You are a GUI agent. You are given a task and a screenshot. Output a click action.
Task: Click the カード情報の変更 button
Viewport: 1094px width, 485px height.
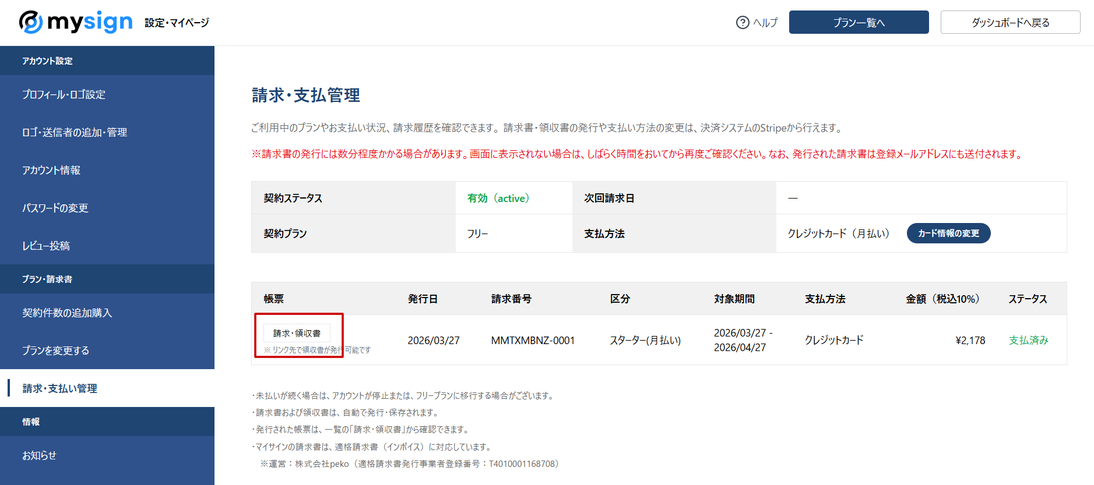pyautogui.click(x=948, y=233)
